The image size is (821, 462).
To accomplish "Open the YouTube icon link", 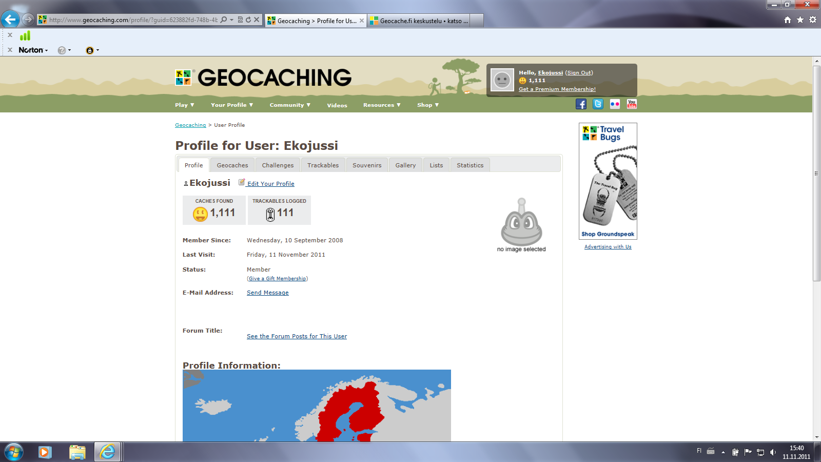I will [632, 104].
